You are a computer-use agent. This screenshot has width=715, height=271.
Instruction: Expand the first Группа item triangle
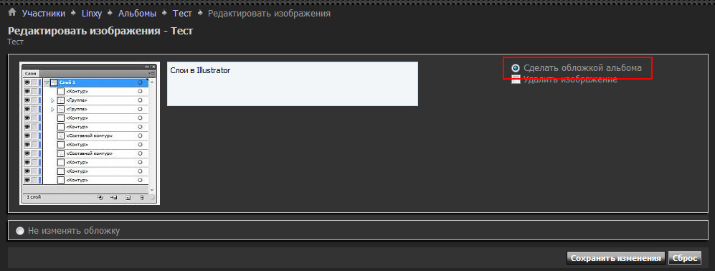(52, 100)
